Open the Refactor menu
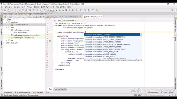Screen dimensions: 177x99 [x=37, y=7]
